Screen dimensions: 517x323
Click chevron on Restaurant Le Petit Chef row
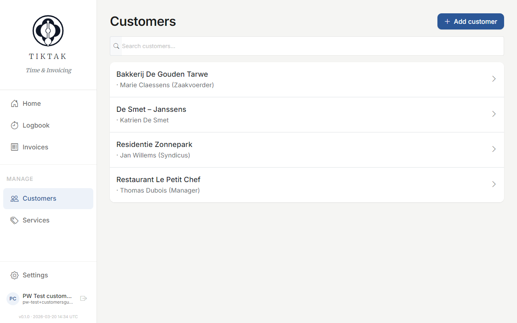[x=494, y=184]
